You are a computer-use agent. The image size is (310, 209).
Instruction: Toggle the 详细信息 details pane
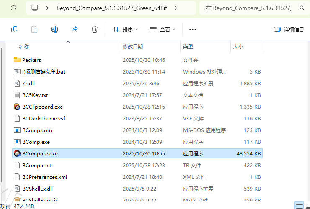[289, 29]
